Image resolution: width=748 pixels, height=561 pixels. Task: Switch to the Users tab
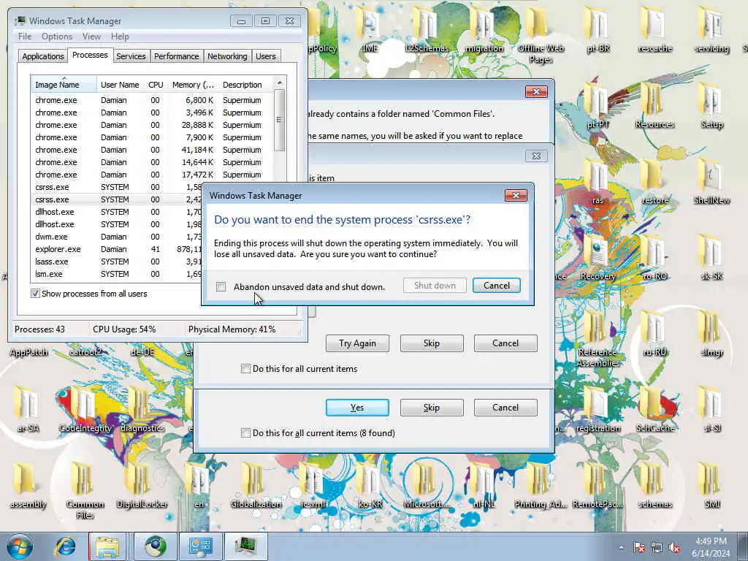click(266, 56)
